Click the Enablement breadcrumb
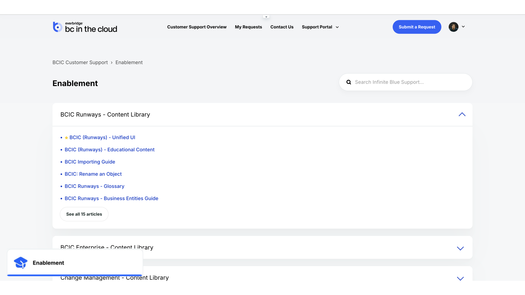Viewport: 525px width, 295px height. [x=129, y=63]
